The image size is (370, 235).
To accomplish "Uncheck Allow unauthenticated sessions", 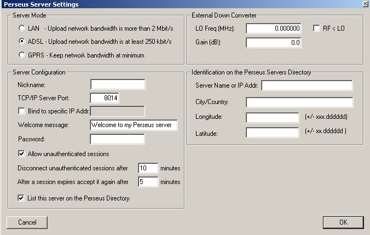I will click(x=21, y=154).
